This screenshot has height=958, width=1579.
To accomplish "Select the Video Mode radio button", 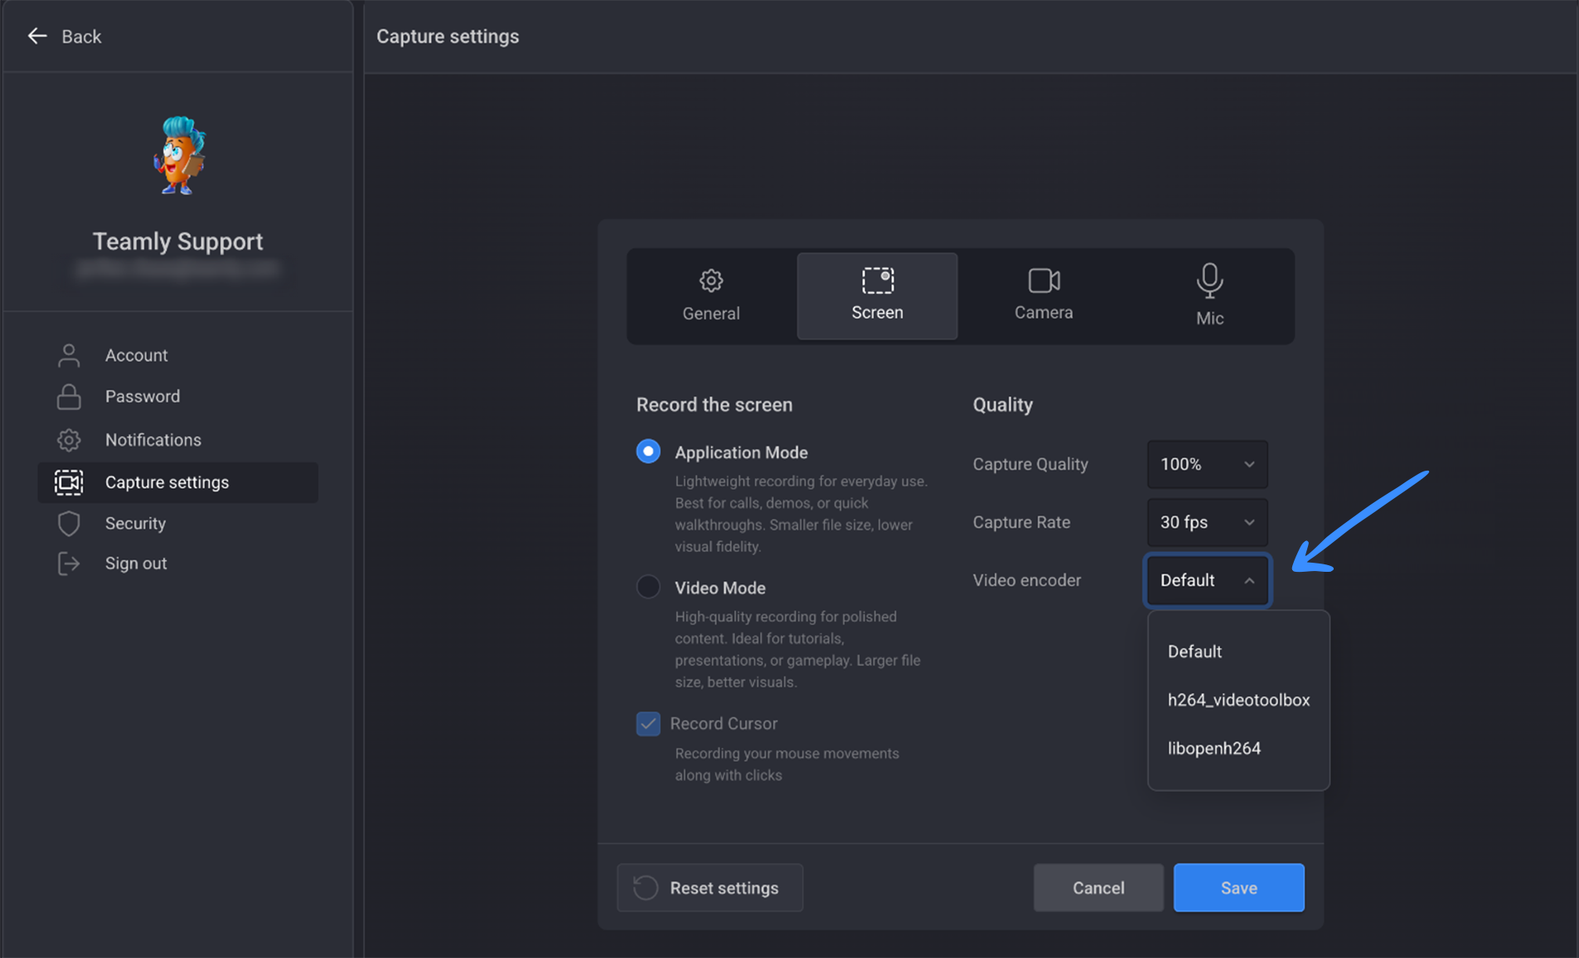I will pyautogui.click(x=648, y=587).
